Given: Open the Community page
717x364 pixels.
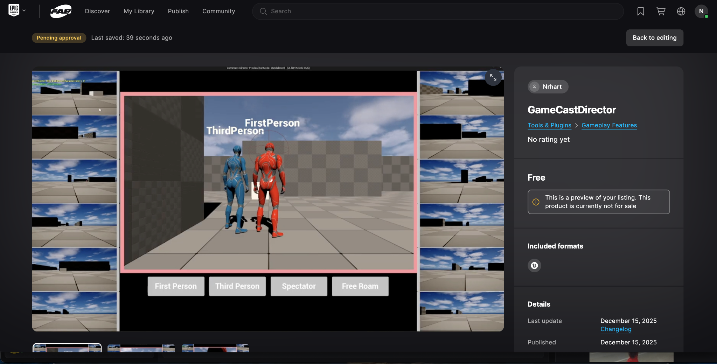Looking at the screenshot, I should [218, 11].
